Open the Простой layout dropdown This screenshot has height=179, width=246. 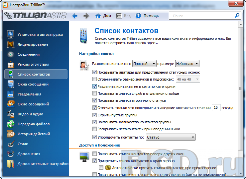click(x=144, y=64)
